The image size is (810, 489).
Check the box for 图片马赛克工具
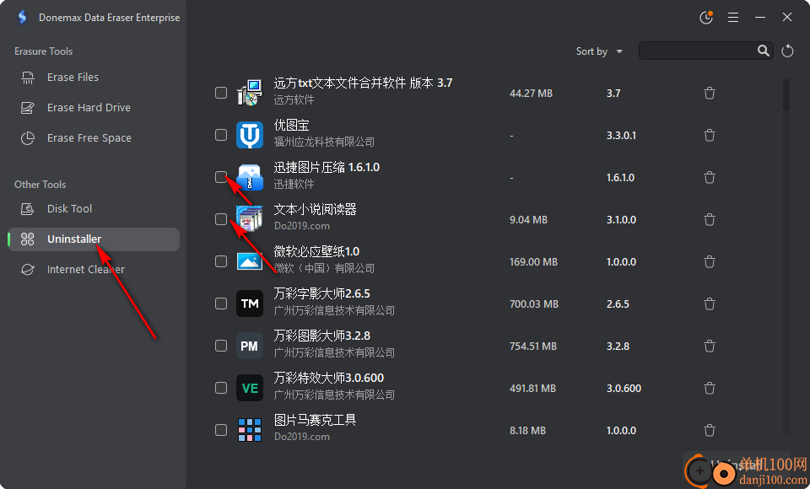click(x=221, y=430)
